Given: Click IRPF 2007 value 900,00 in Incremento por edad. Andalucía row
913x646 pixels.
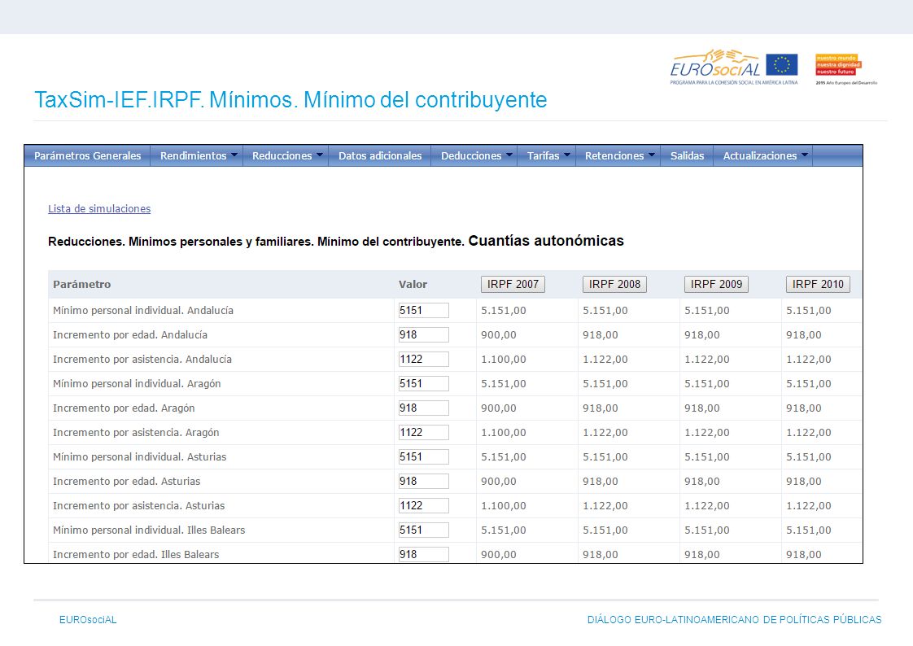Looking at the screenshot, I should tap(499, 335).
